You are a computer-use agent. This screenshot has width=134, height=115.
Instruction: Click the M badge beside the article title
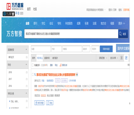(77, 74)
